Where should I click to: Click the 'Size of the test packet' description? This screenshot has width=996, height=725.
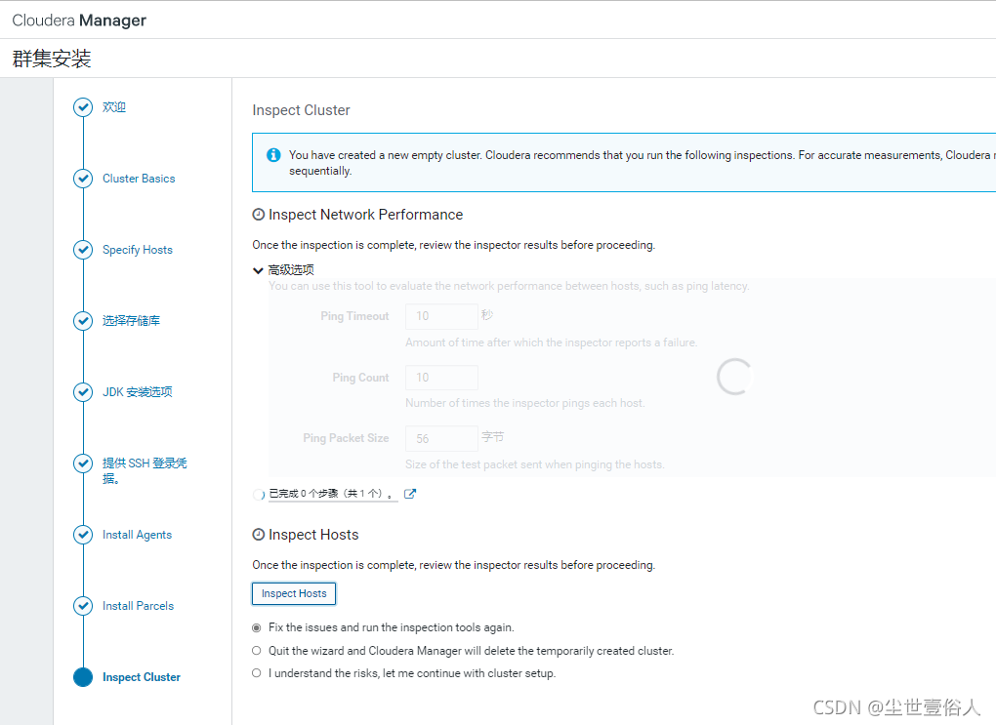coord(535,464)
